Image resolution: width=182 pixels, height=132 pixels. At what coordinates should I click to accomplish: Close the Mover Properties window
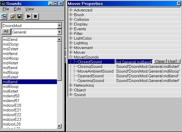178,4
